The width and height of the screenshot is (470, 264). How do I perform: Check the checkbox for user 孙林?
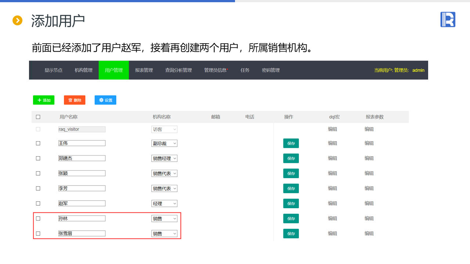[38, 219]
